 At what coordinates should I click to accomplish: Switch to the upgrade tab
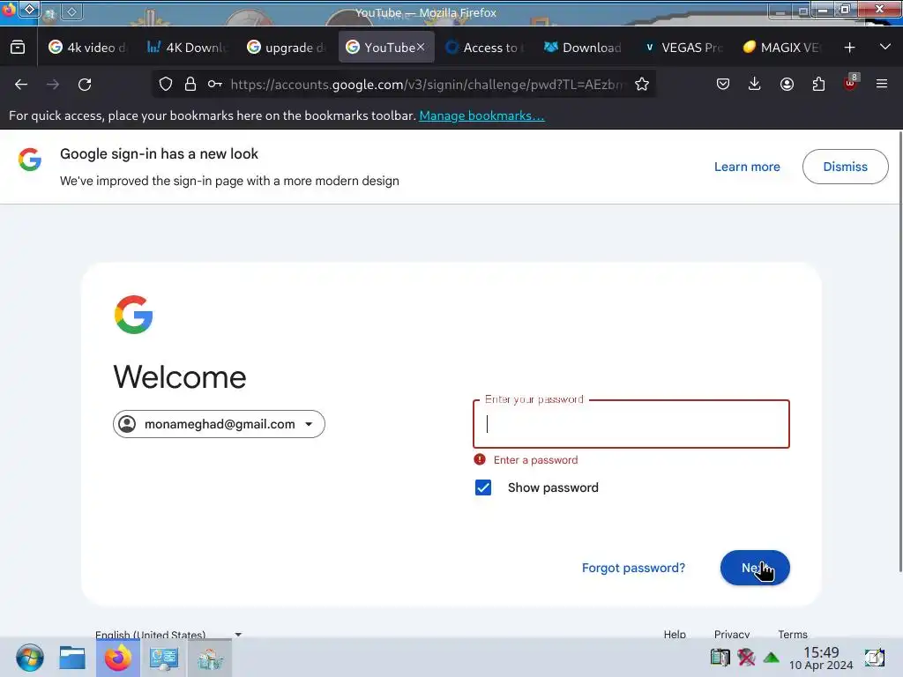coord(287,48)
